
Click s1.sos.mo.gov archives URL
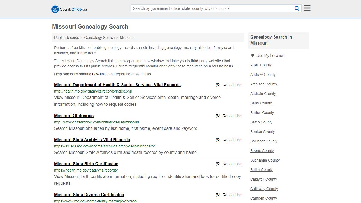104,146
